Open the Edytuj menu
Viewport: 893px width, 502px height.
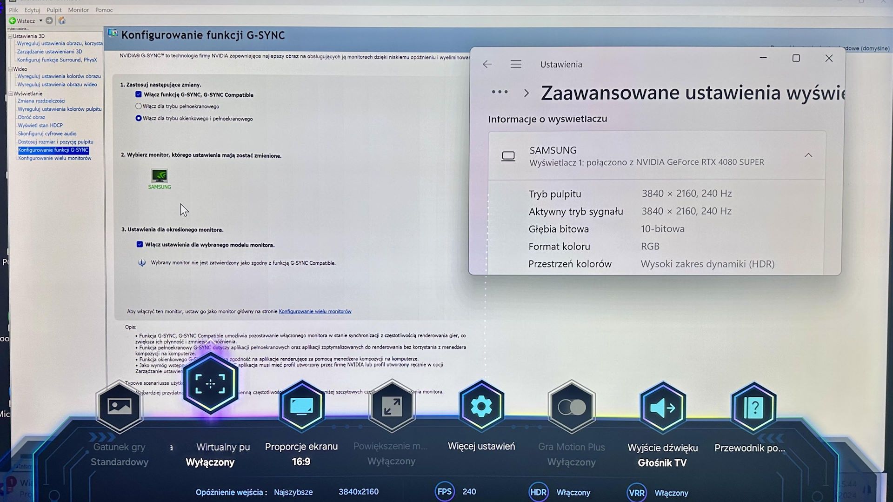32,10
